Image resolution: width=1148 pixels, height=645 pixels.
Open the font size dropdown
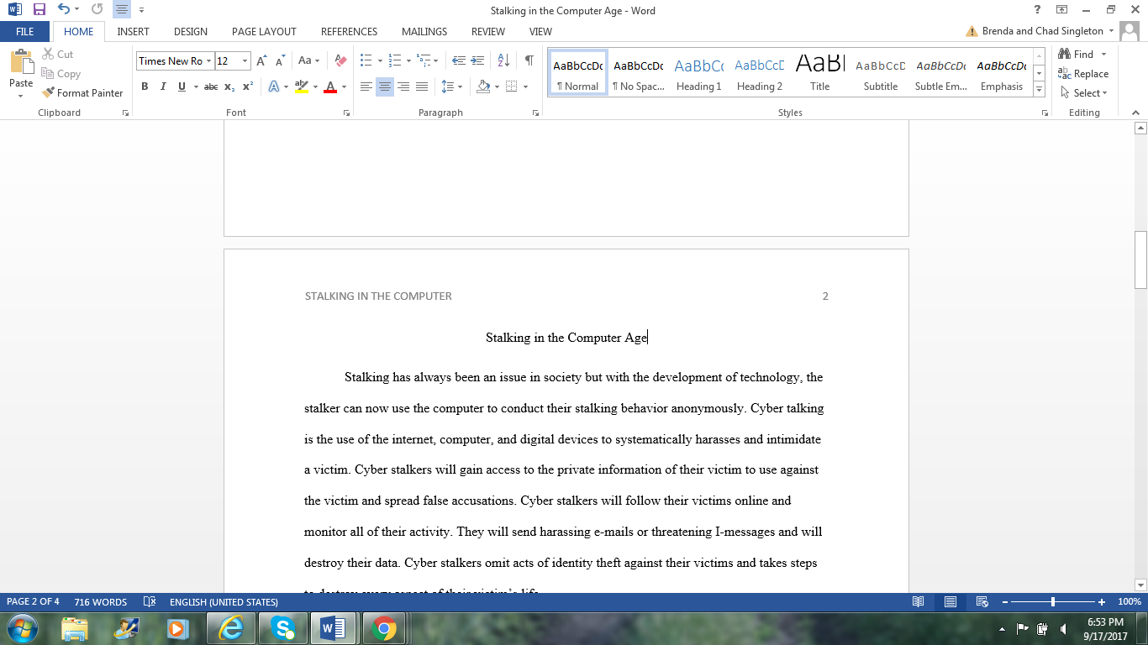245,60
